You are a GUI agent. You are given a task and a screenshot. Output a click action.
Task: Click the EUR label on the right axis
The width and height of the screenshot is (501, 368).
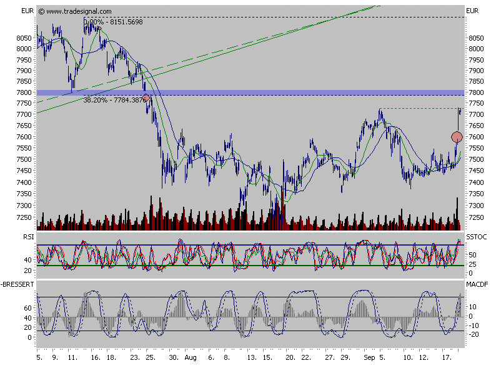click(x=472, y=11)
